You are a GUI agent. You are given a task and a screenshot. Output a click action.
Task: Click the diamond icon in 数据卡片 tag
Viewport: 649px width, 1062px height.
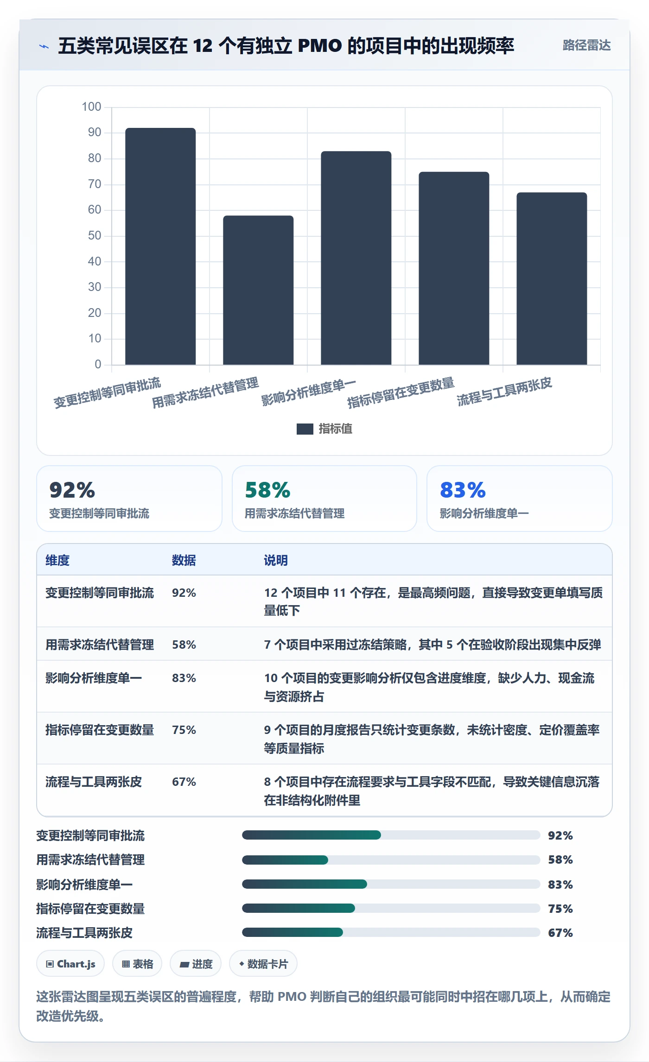click(242, 964)
